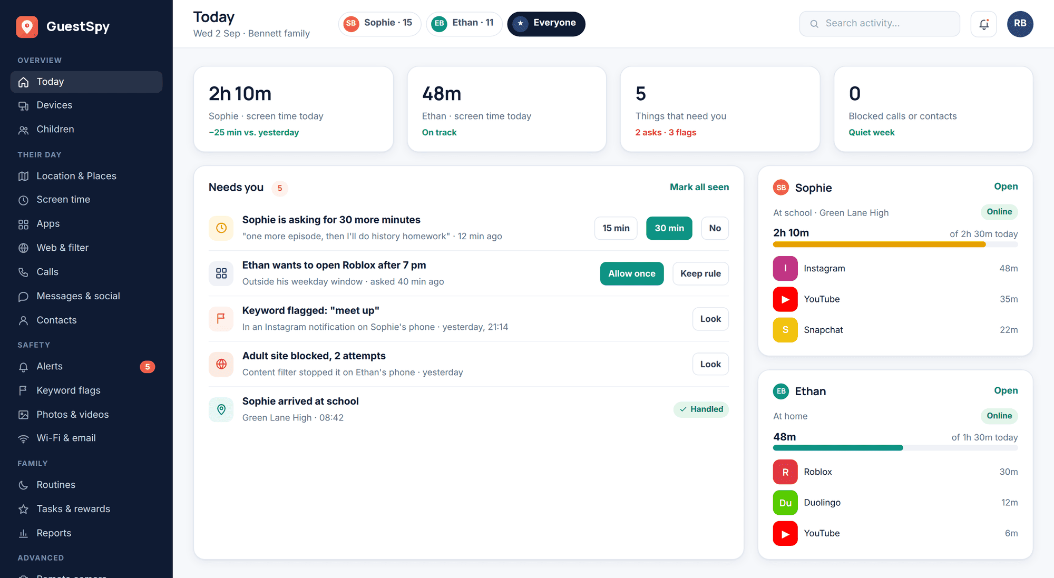This screenshot has height=578, width=1054.
Task: Click Look on the adult site blocked alert
Action: (710, 364)
